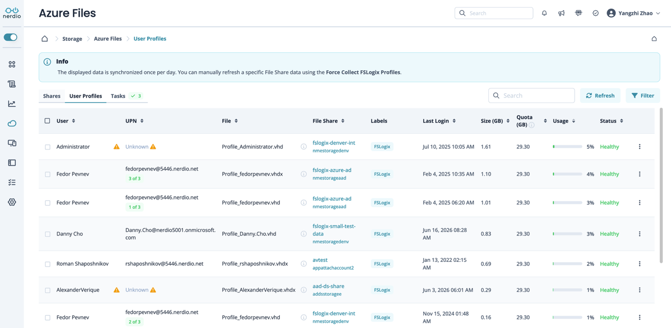Viewport: 671px width, 328px height.
Task: Open actions menu for AlexanderVerique row
Action: (x=639, y=290)
